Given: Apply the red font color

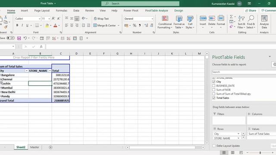Looking at the screenshot, I should pos(55,25).
